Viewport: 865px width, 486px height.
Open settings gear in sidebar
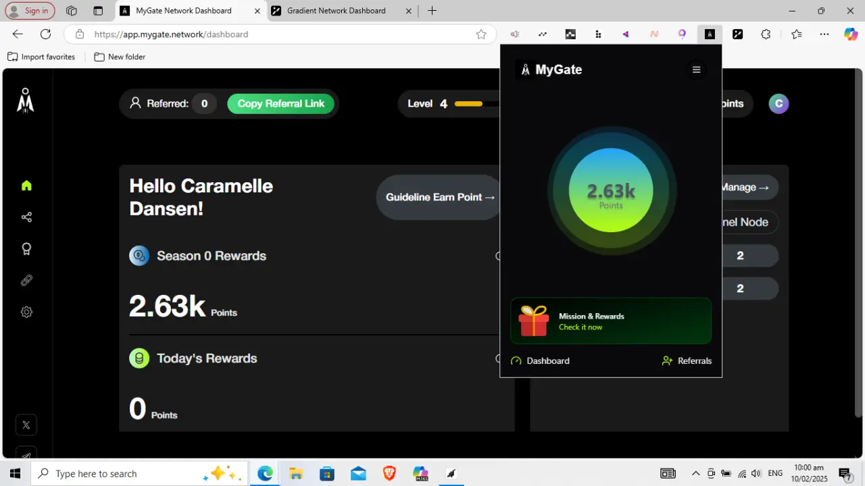tap(26, 313)
